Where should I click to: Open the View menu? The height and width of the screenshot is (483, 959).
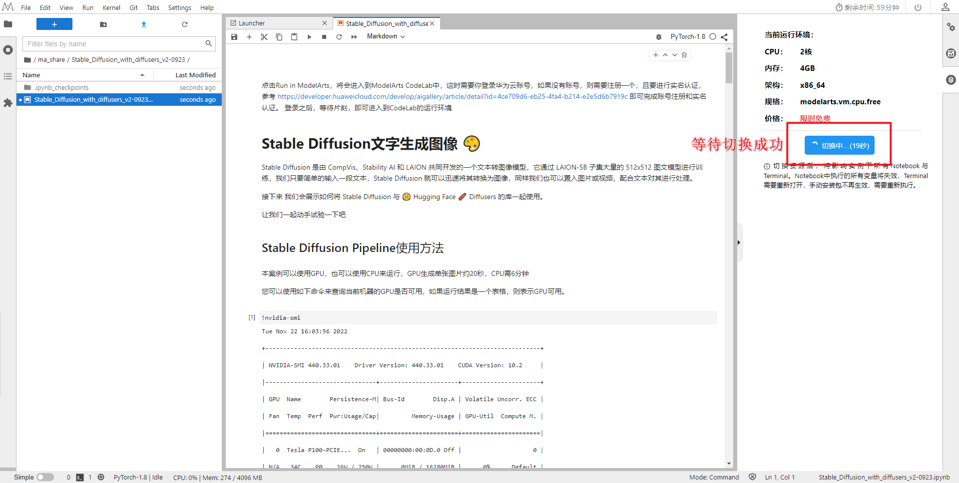click(x=66, y=7)
